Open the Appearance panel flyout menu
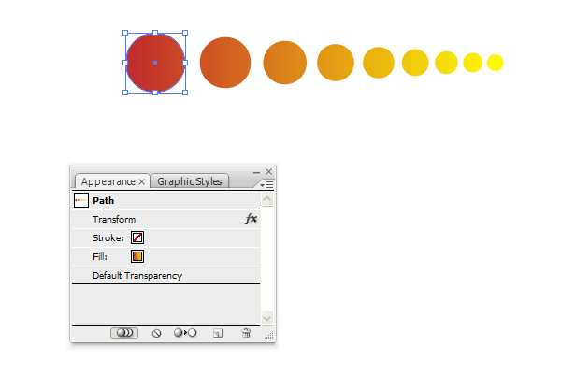The width and height of the screenshot is (561, 374). pos(266,185)
